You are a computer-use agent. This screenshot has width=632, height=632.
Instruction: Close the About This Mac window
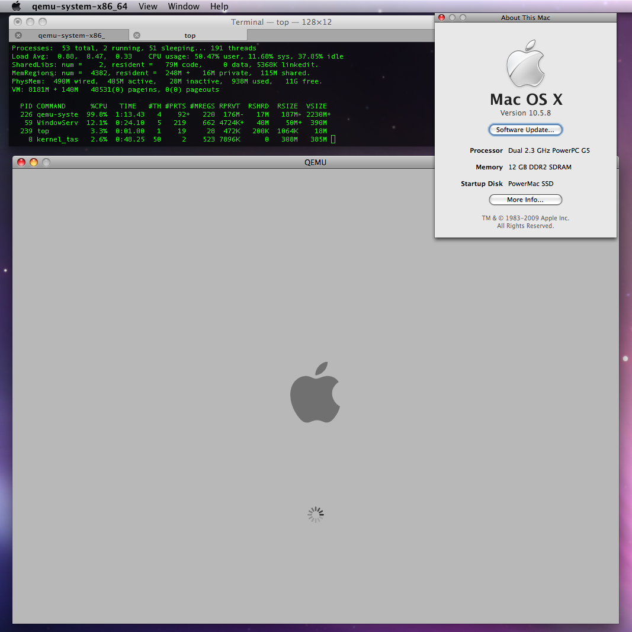pyautogui.click(x=441, y=17)
